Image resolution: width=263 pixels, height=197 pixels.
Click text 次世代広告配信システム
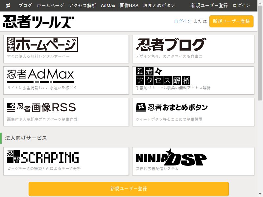coord(157,168)
